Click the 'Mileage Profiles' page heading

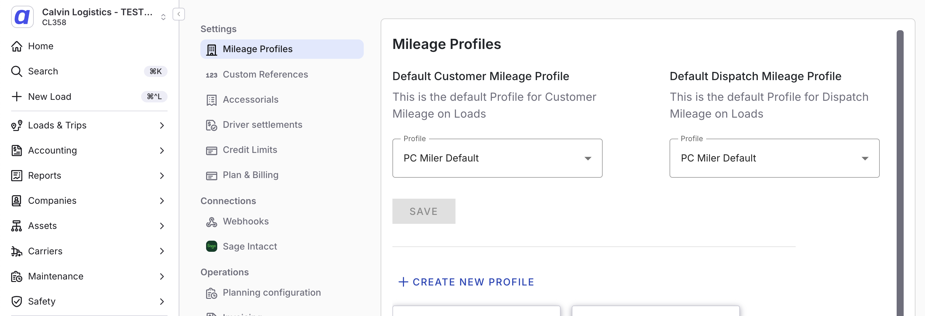click(x=446, y=44)
